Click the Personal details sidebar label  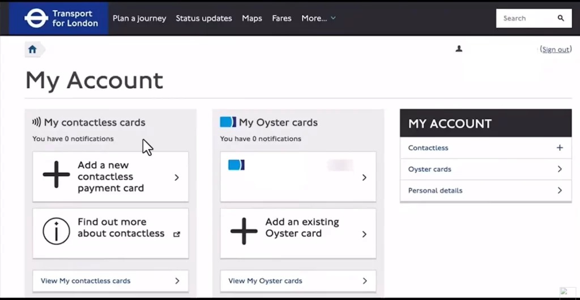point(435,190)
